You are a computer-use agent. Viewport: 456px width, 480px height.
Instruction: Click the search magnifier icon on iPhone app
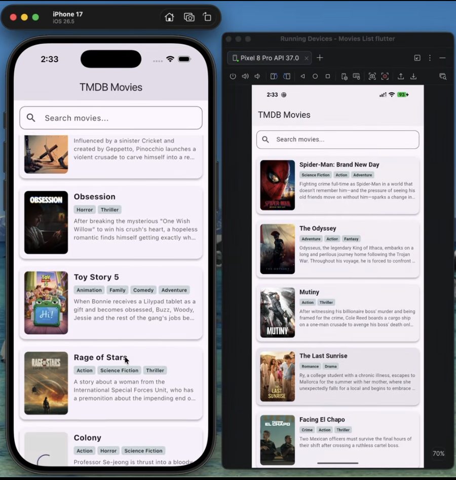tap(31, 118)
